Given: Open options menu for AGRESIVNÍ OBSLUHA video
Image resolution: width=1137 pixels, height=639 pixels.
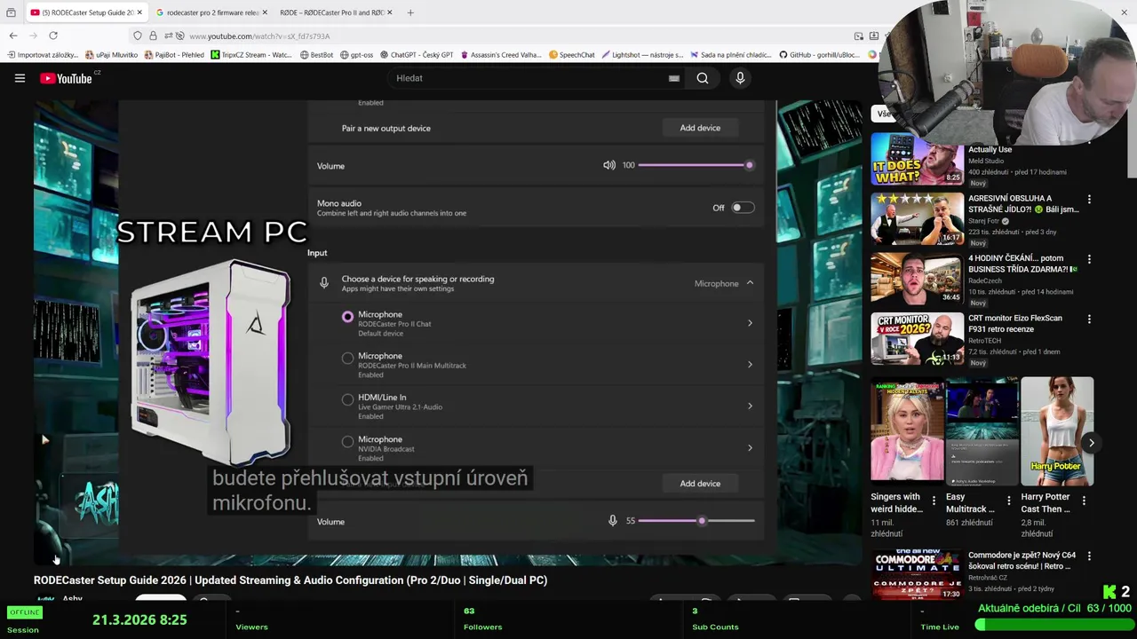Looking at the screenshot, I should [1089, 200].
